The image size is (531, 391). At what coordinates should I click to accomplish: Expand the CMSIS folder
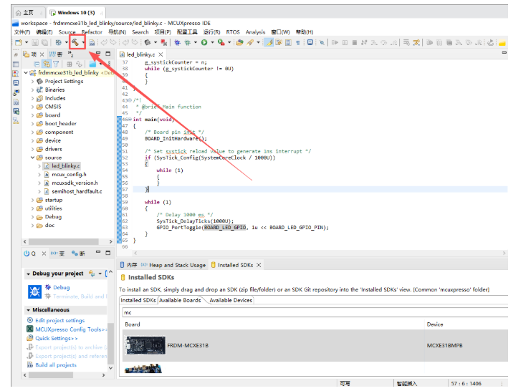coord(32,107)
